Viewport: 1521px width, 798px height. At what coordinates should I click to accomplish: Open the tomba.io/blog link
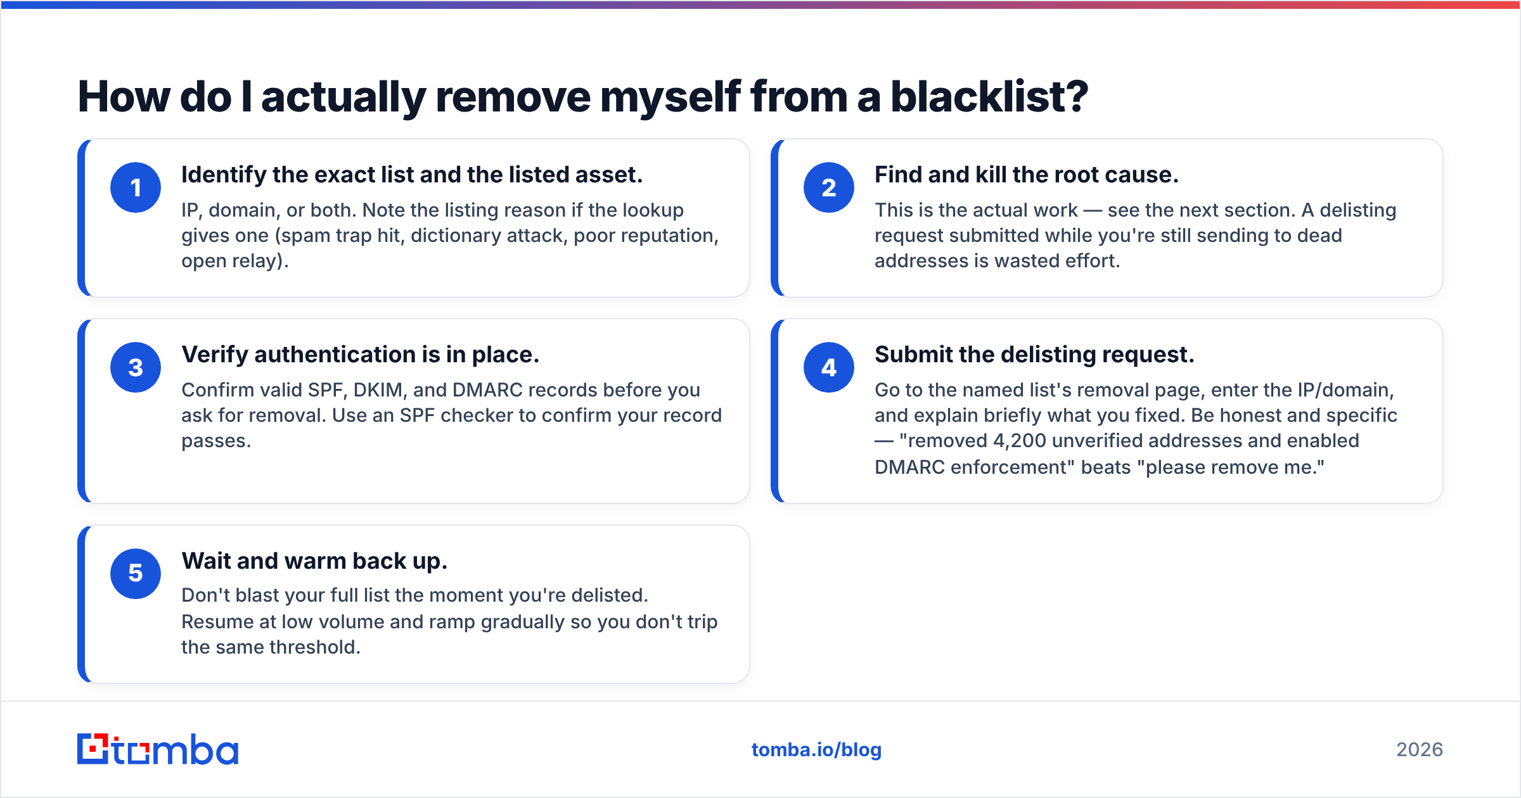816,750
